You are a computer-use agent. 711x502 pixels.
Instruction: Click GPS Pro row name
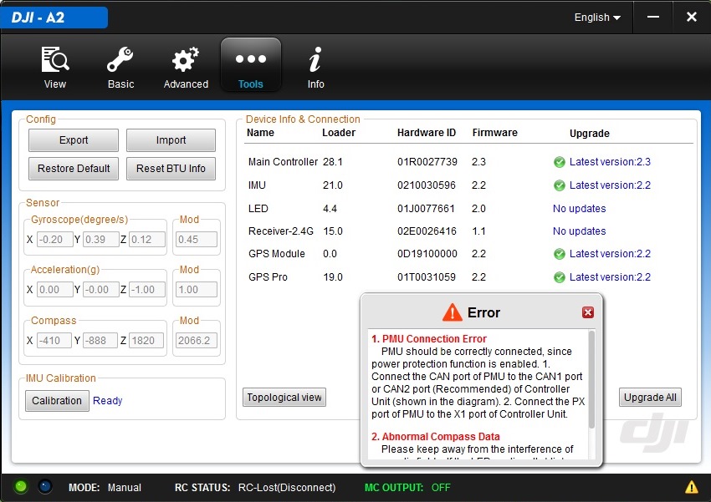point(268,277)
